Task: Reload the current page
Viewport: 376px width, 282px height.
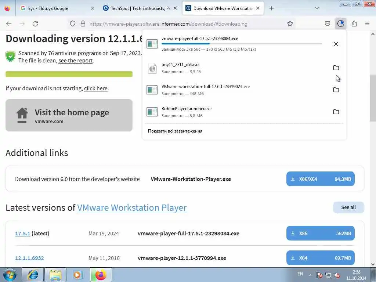Action: [35, 24]
